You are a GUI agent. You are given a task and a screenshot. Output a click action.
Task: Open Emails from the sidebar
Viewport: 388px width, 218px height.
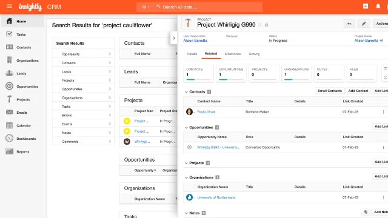pos(22,113)
